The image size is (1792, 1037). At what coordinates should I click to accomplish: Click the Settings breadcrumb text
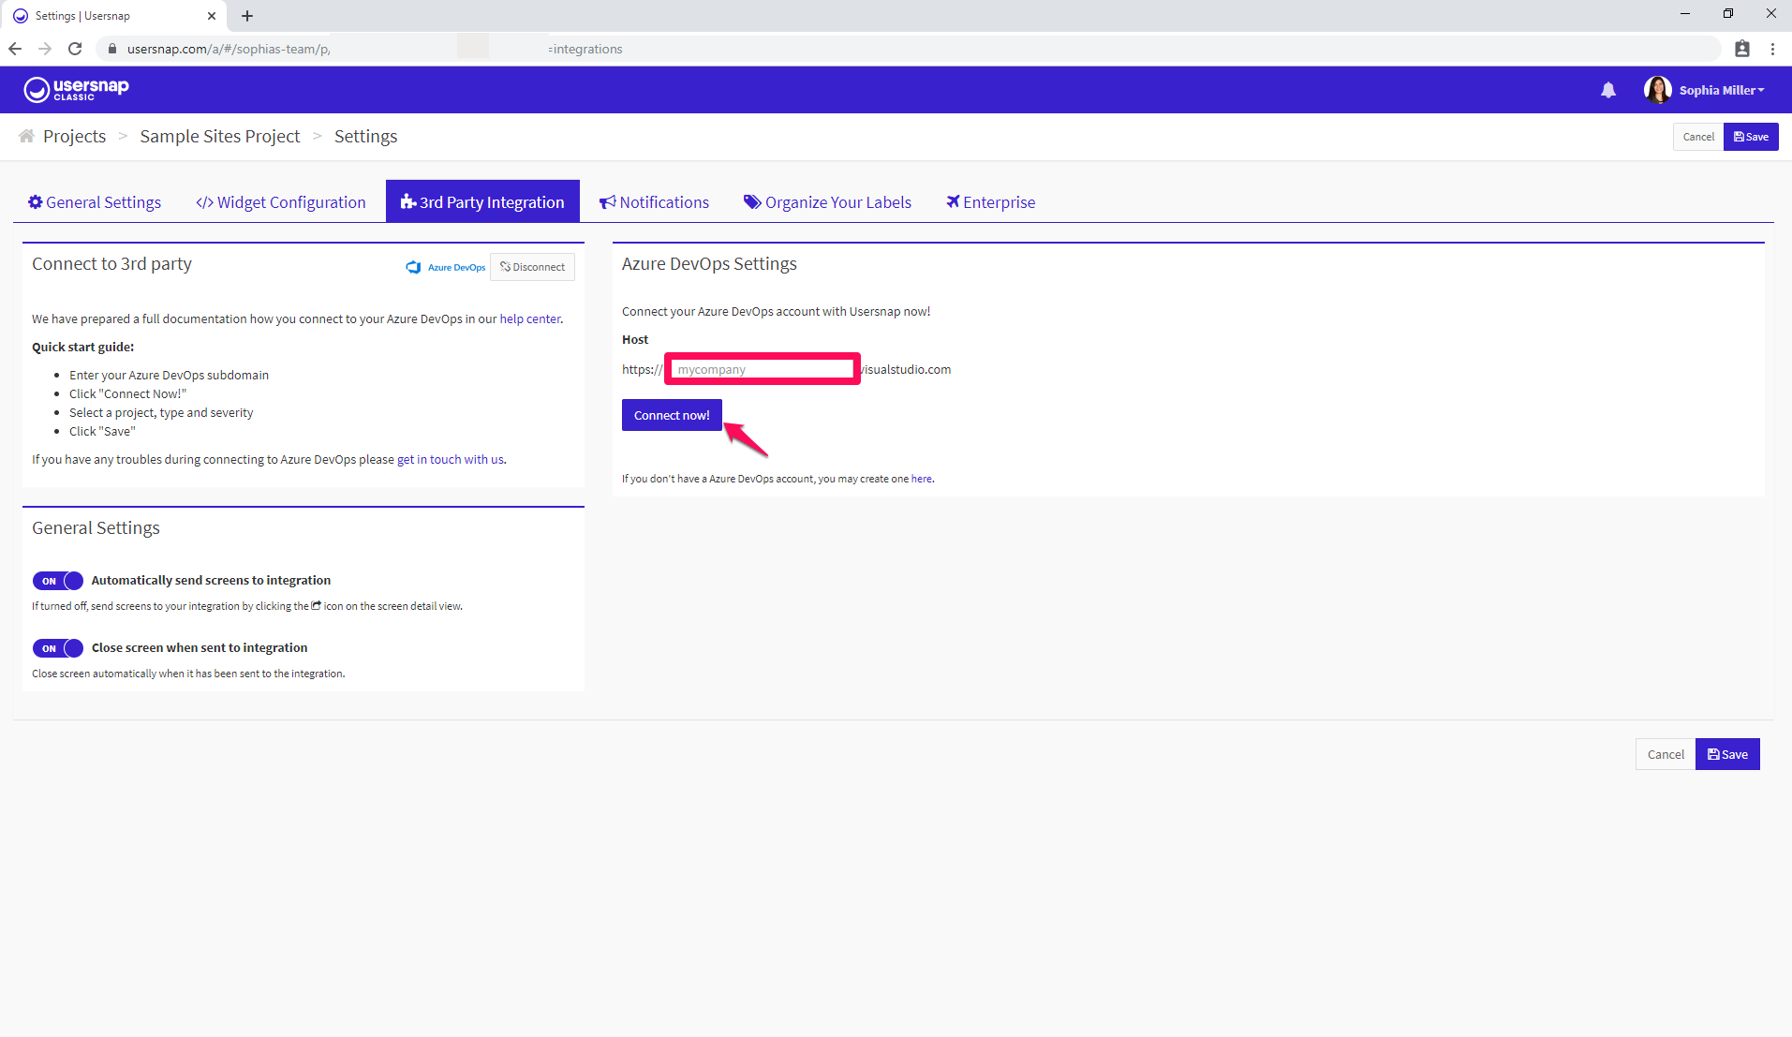(365, 136)
